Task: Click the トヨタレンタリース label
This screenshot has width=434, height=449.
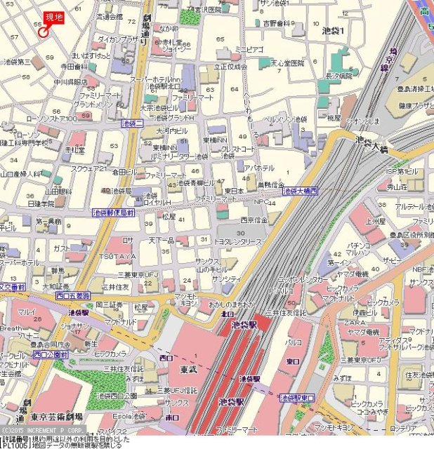Action: point(237,241)
